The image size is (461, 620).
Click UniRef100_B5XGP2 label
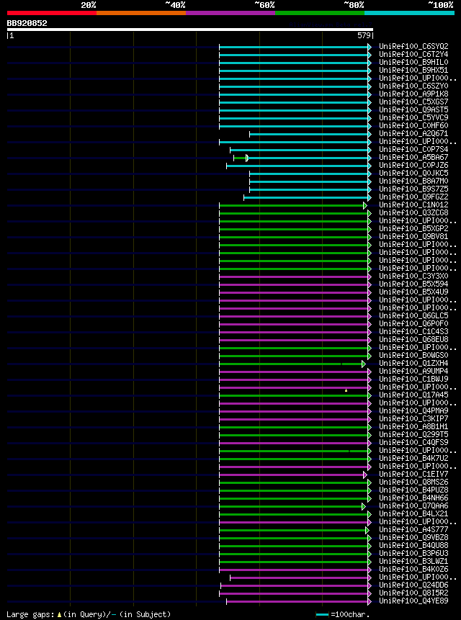(x=413, y=228)
